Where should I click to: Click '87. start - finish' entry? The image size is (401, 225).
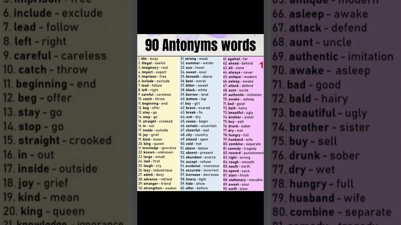pyautogui.click(x=236, y=175)
